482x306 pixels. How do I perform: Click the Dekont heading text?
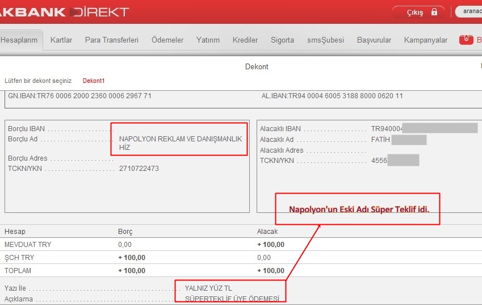click(257, 67)
